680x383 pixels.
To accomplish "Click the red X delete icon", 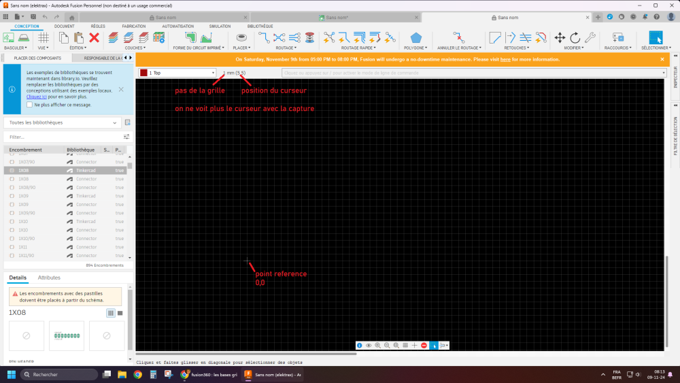I will pos(94,37).
